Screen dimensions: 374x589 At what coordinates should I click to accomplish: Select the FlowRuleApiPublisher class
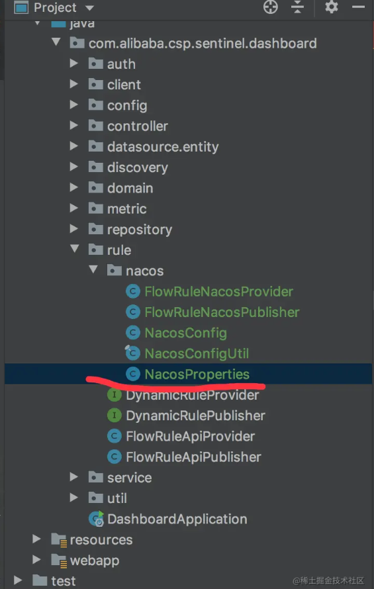coord(193,457)
